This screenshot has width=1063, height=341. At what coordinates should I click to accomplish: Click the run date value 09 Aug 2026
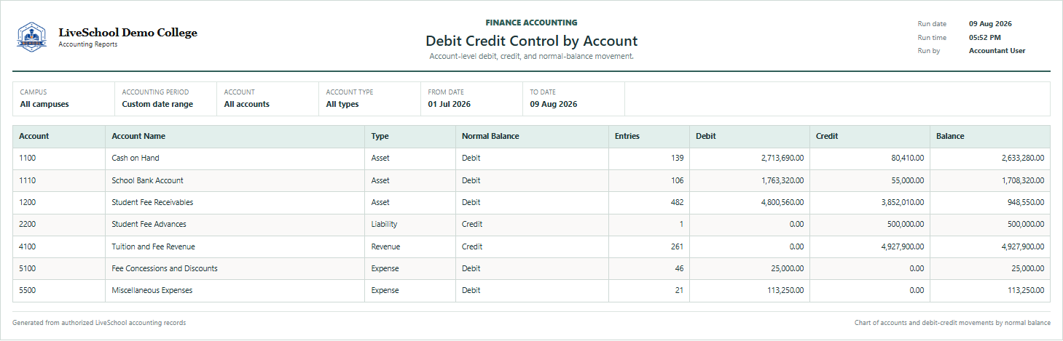point(990,24)
